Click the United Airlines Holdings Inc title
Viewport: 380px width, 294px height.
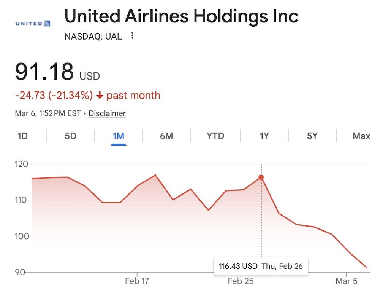click(x=181, y=17)
